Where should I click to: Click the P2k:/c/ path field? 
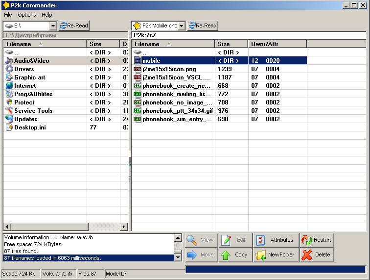[249, 35]
